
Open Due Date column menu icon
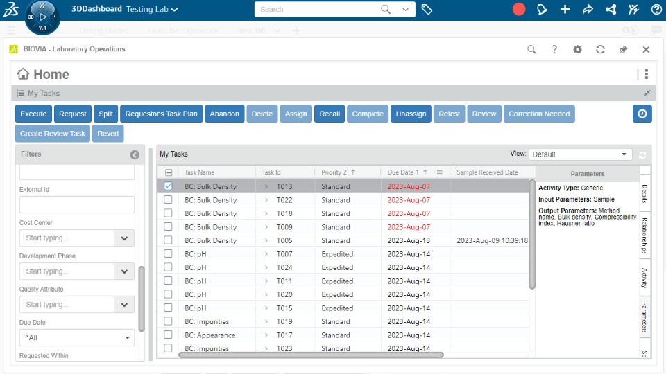(x=440, y=172)
